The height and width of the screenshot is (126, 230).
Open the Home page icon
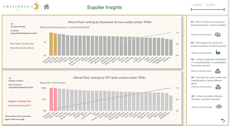coord(46,7)
